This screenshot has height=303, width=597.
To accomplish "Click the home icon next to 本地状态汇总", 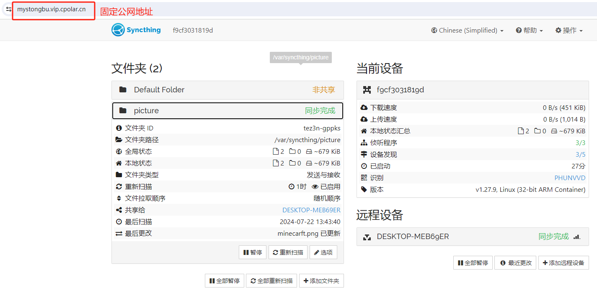I will tap(364, 131).
